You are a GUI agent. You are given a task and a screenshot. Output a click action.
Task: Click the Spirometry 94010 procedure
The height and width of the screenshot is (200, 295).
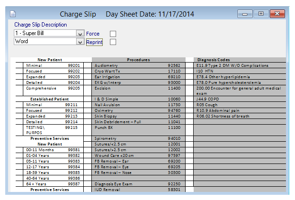(x=137, y=138)
